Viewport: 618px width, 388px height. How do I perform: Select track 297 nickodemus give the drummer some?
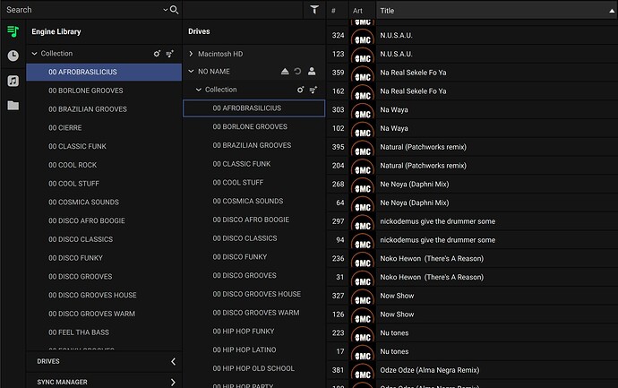pos(472,221)
